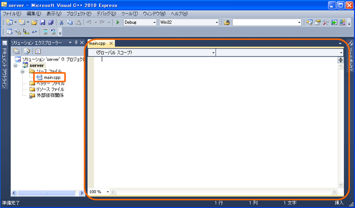355x208 pixels.
Task: Open the active documents list arrow
Action: pyautogui.click(x=340, y=43)
